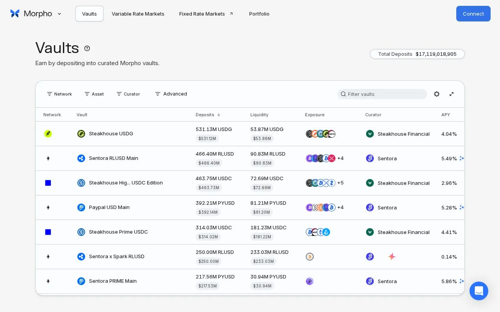
Task: Click the help icon beside Vaults heading
Action: [87, 48]
